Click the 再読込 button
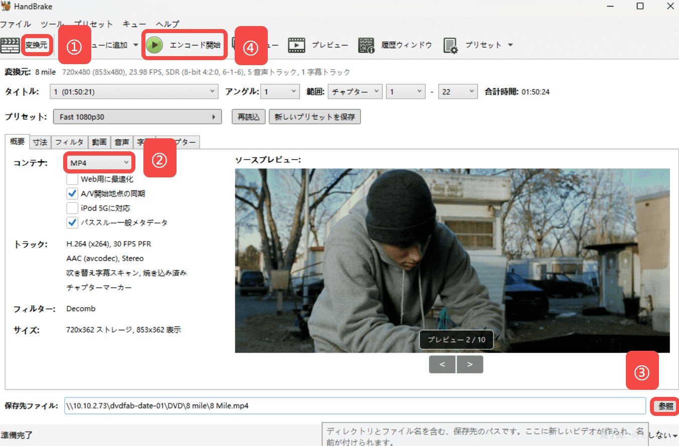679x446 pixels. (x=249, y=117)
